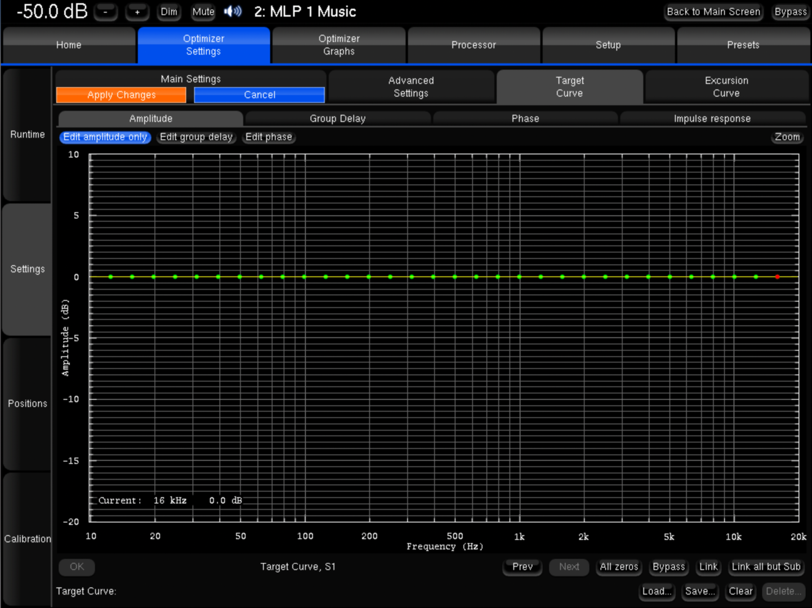Image resolution: width=812 pixels, height=608 pixels.
Task: Click the speaker volume icon
Action: click(233, 11)
